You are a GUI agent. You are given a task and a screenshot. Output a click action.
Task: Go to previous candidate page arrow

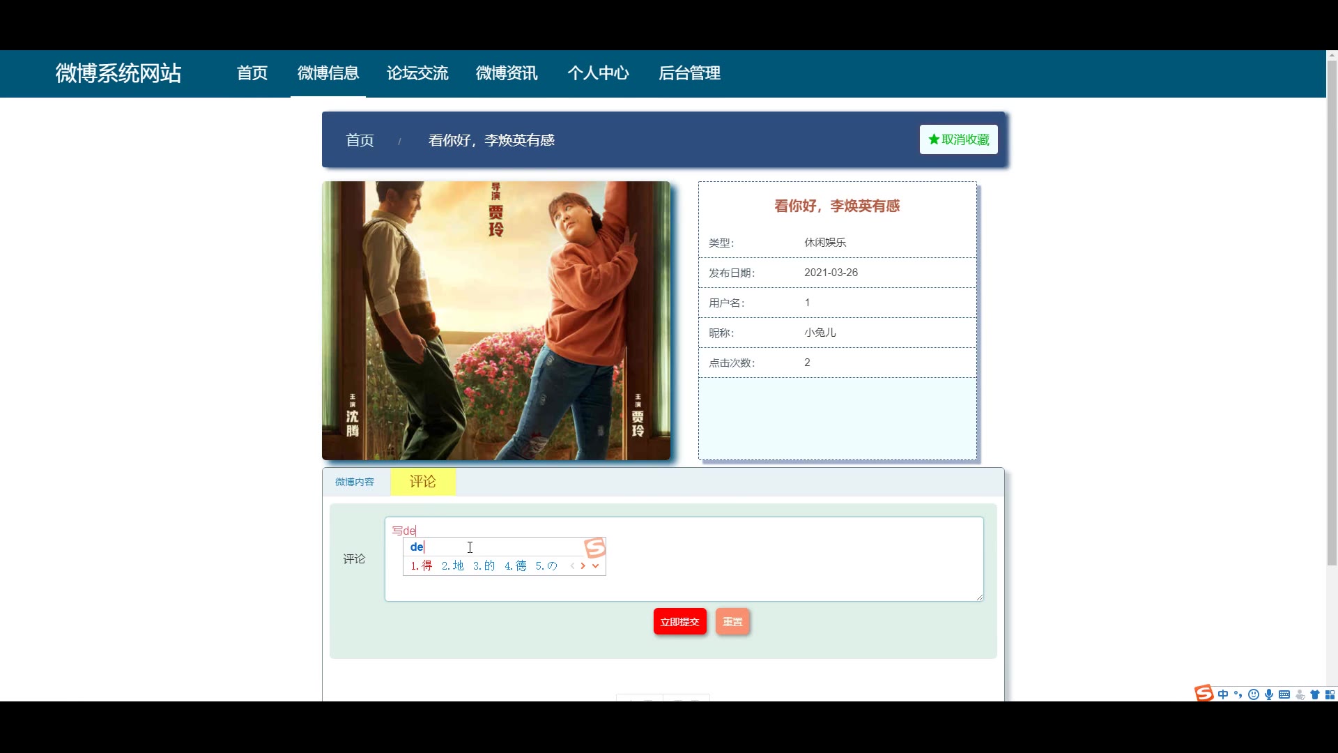572,566
